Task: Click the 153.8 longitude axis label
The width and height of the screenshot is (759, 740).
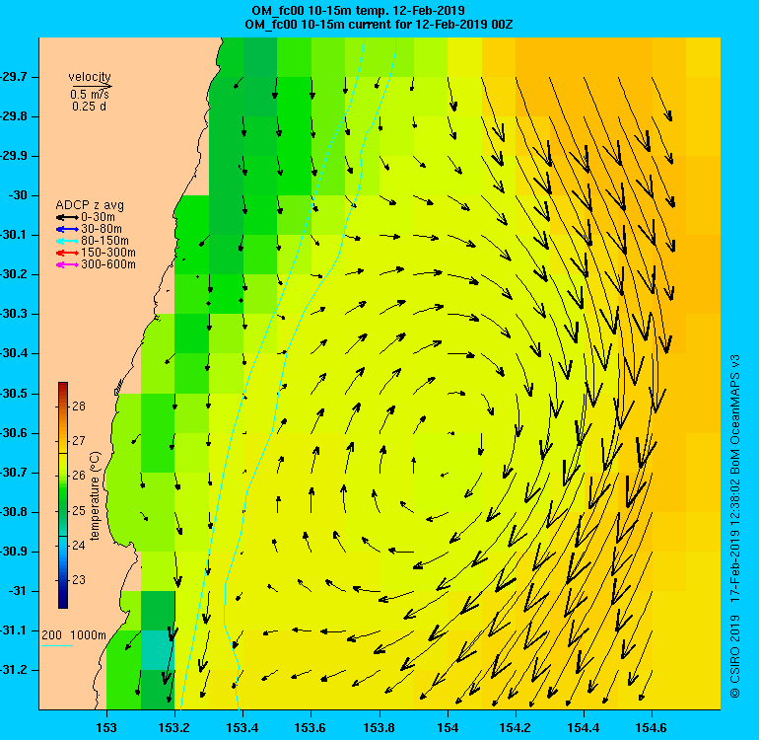Action: pos(379,728)
